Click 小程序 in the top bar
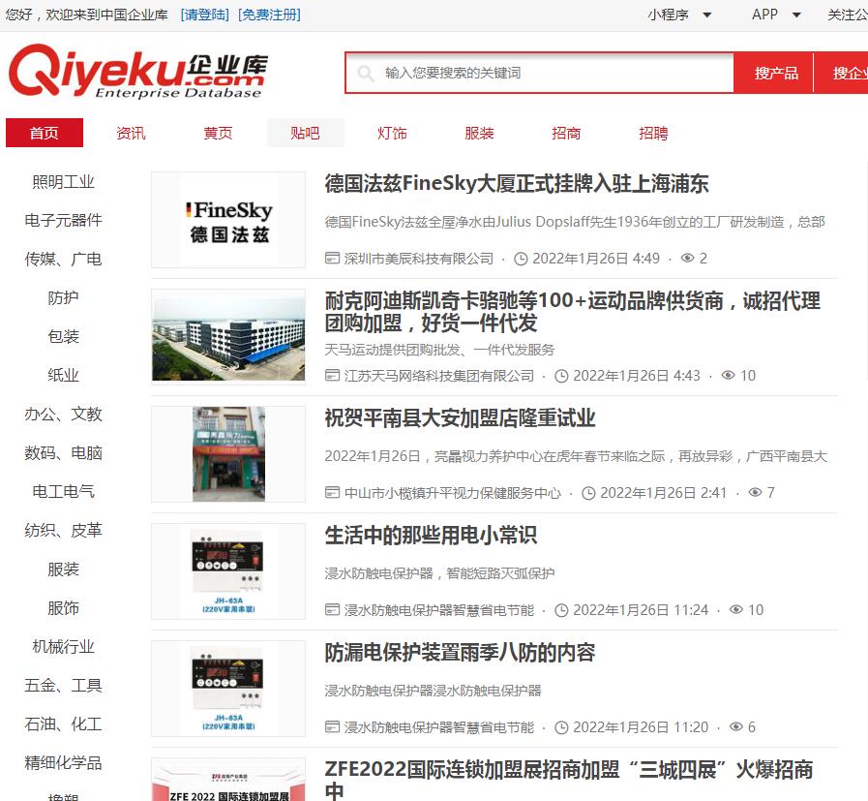Screen dimensions: 868x801 668,15
